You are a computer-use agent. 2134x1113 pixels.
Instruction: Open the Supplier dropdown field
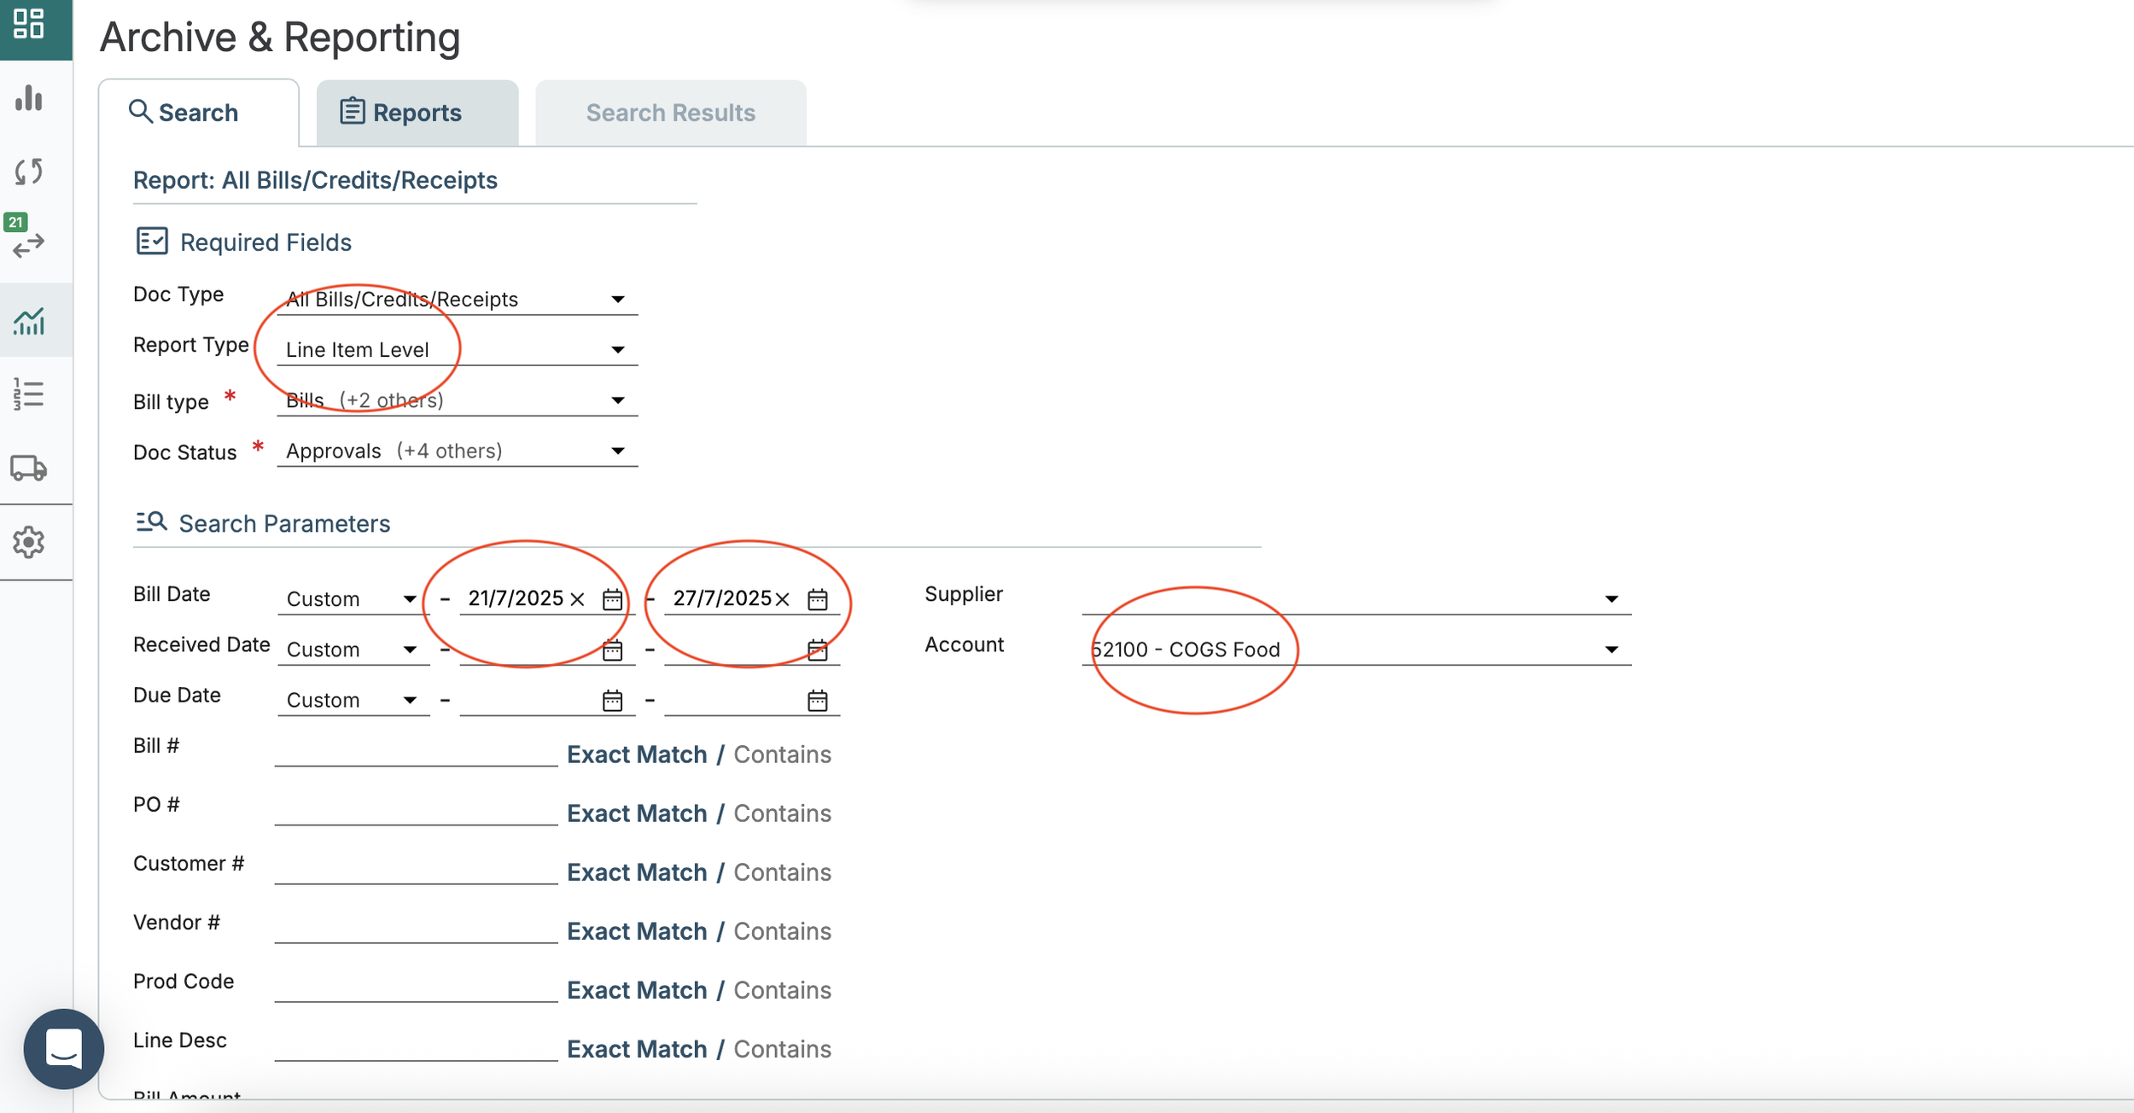point(1610,599)
